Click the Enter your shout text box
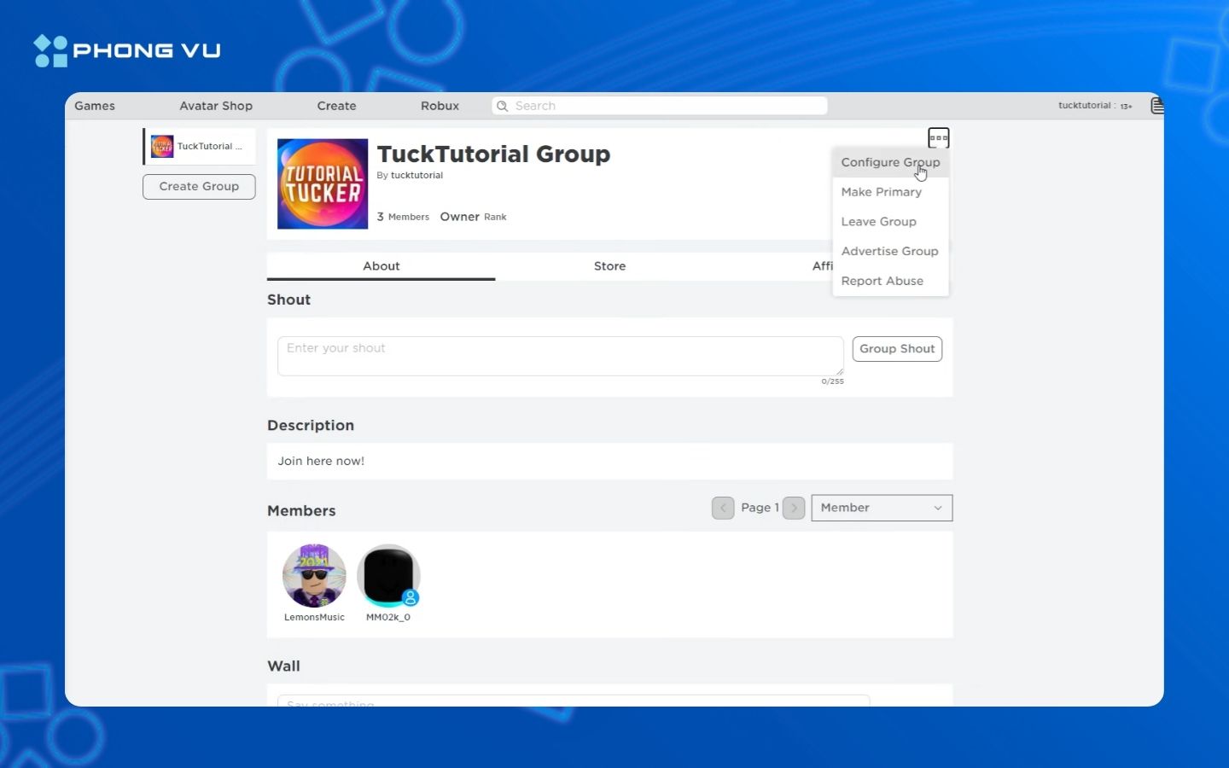This screenshot has height=768, width=1229. tap(560, 356)
